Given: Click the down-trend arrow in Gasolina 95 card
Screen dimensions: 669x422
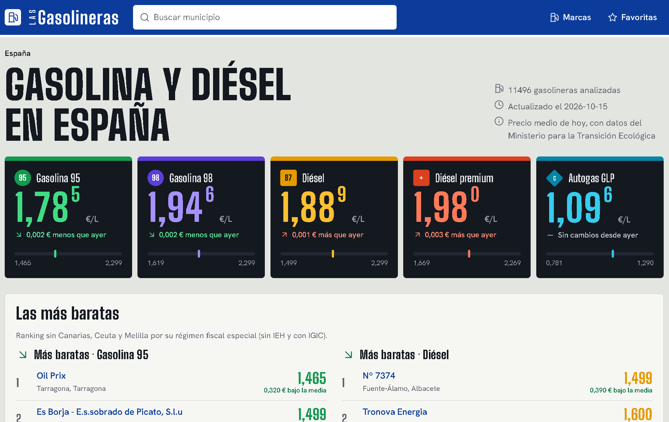Looking at the screenshot, I should pyautogui.click(x=19, y=235).
